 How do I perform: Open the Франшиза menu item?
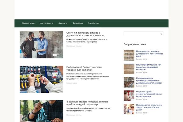click(x=78, y=23)
